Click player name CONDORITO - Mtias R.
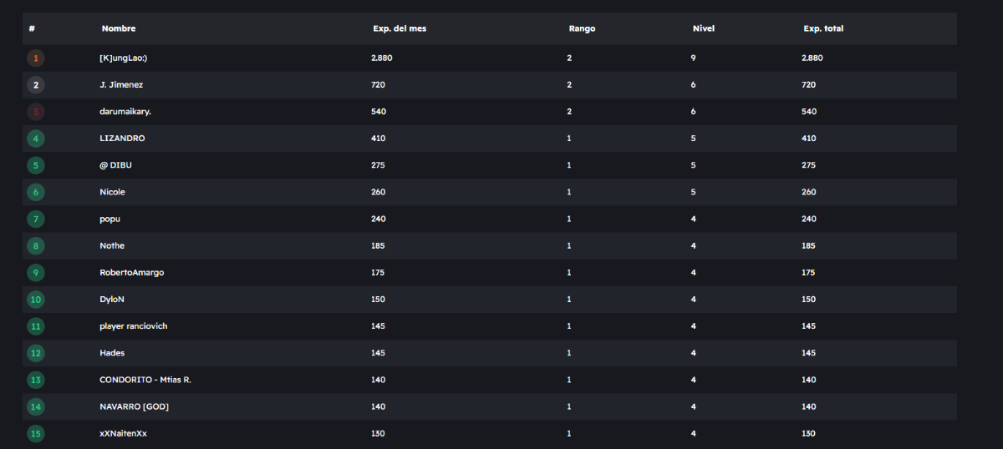 tap(145, 380)
